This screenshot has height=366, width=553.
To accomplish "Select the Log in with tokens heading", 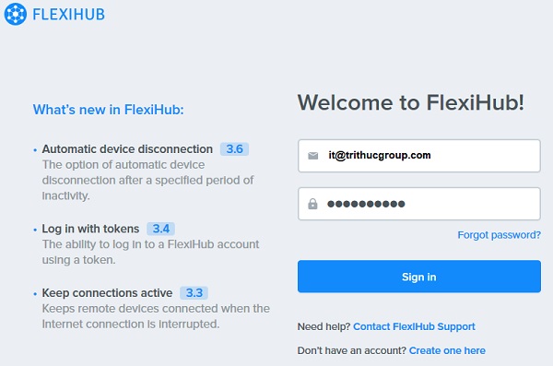I will click(x=90, y=229).
